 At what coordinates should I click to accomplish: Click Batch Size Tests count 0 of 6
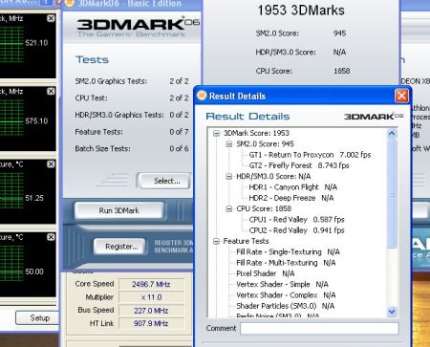coord(179,148)
